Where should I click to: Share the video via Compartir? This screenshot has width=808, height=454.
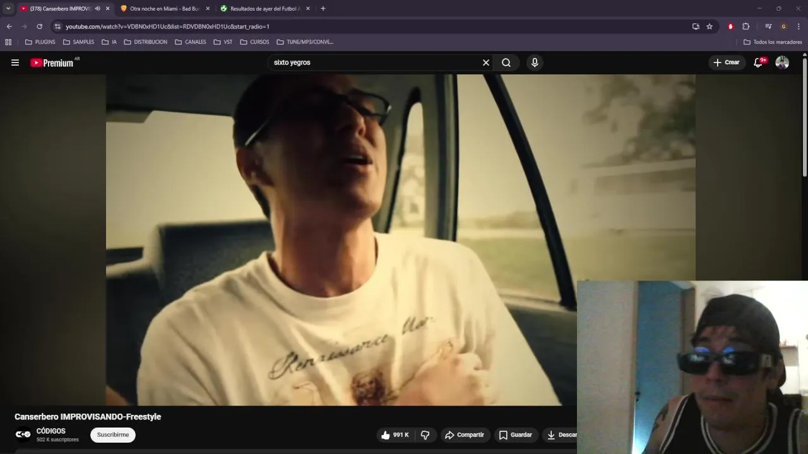coord(465,435)
